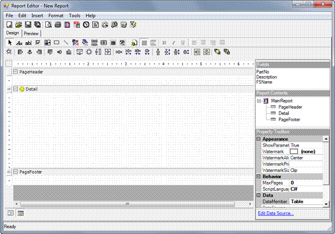This screenshot has height=234, width=335.
Task: Click the Watermark color swatch
Action: (294, 151)
